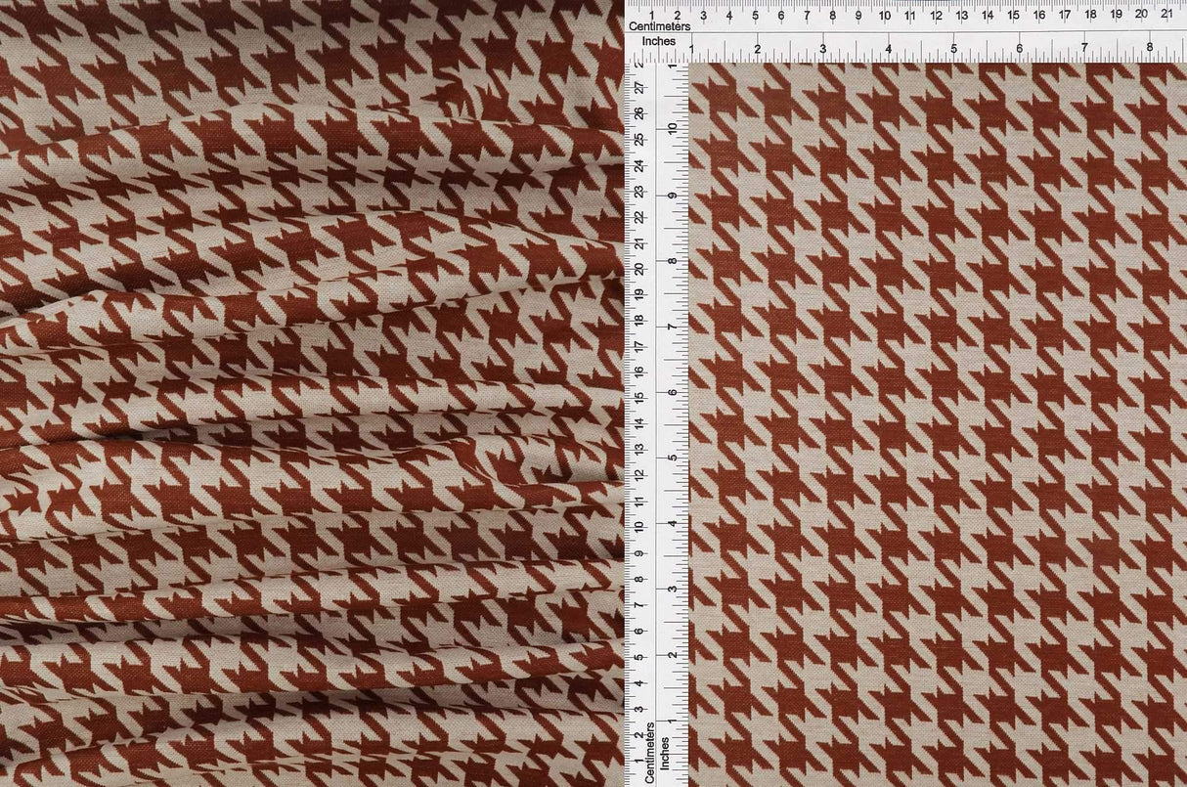Viewport: 1187px width, 787px height.
Task: Select the 8 mark on the horizontal inch ruler
Action: pos(1150,46)
